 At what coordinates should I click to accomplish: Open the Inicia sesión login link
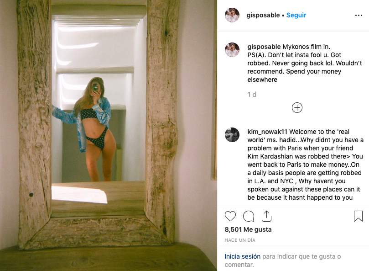(242, 256)
